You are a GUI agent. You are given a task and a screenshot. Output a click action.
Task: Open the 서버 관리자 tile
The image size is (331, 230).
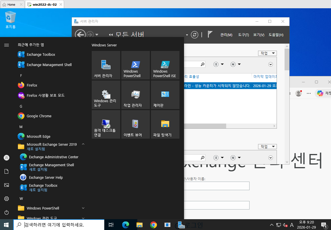(106, 65)
